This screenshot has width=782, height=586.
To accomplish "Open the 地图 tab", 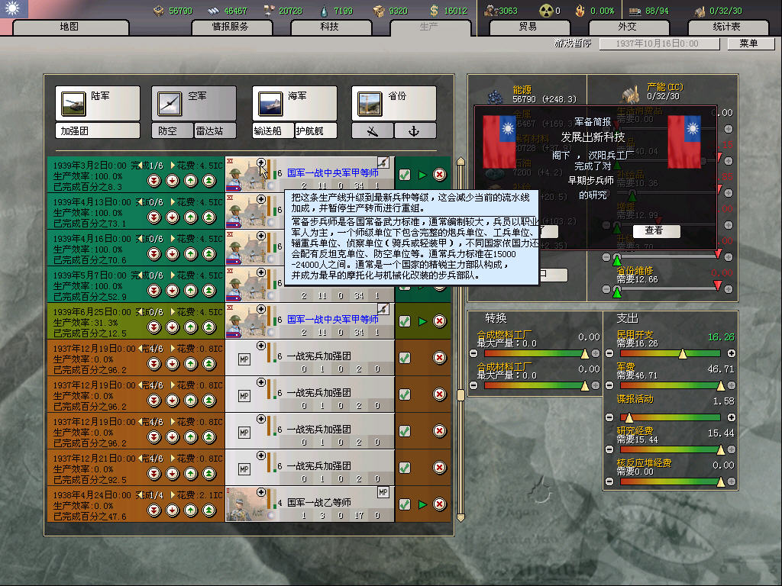I will tap(69, 27).
